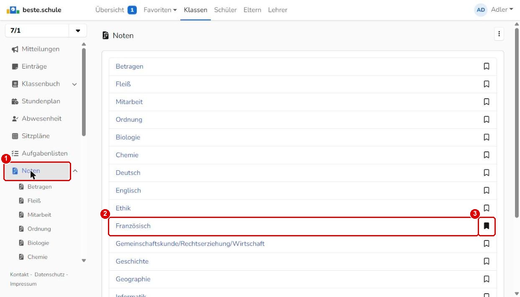The width and height of the screenshot is (520, 297).
Task: Open the Französisch grades link
Action: (133, 226)
